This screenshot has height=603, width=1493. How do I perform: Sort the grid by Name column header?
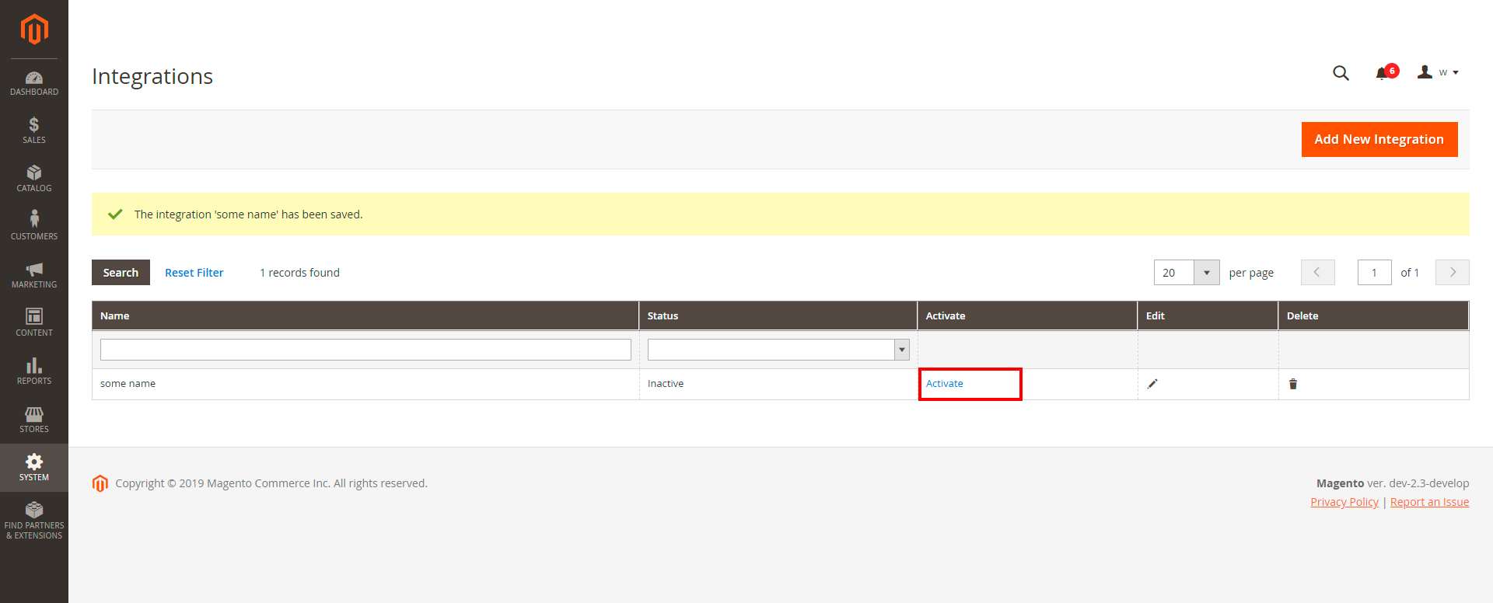(x=115, y=316)
